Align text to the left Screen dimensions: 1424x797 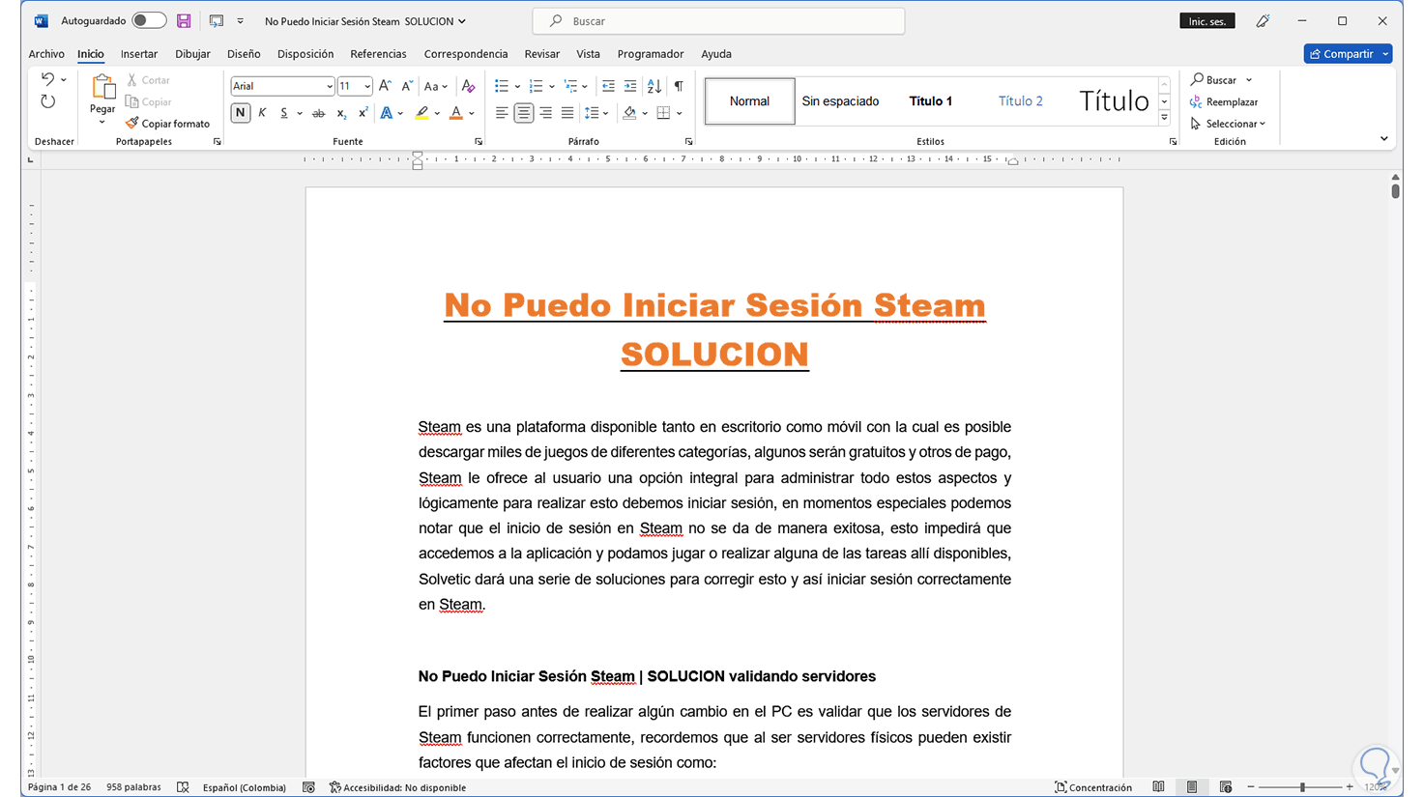502,113
